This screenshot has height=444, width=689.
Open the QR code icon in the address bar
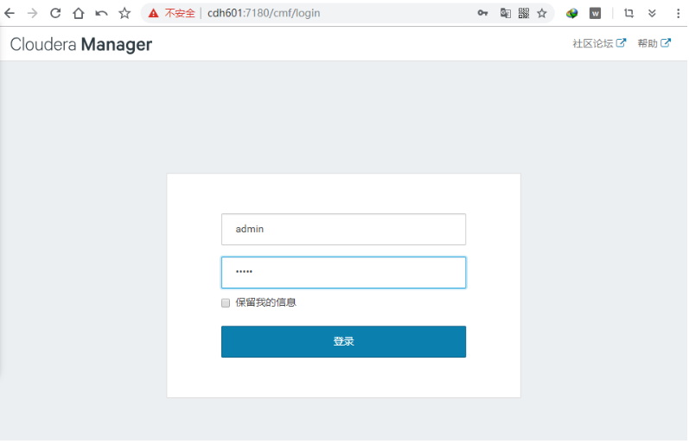pos(524,13)
